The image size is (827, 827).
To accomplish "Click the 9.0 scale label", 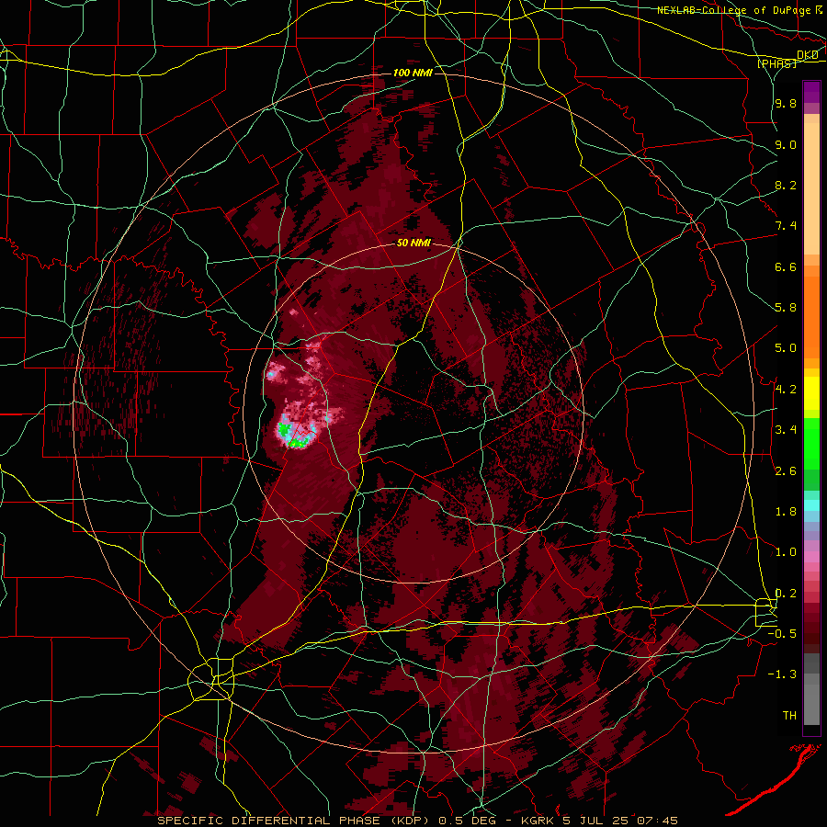I will [786, 144].
